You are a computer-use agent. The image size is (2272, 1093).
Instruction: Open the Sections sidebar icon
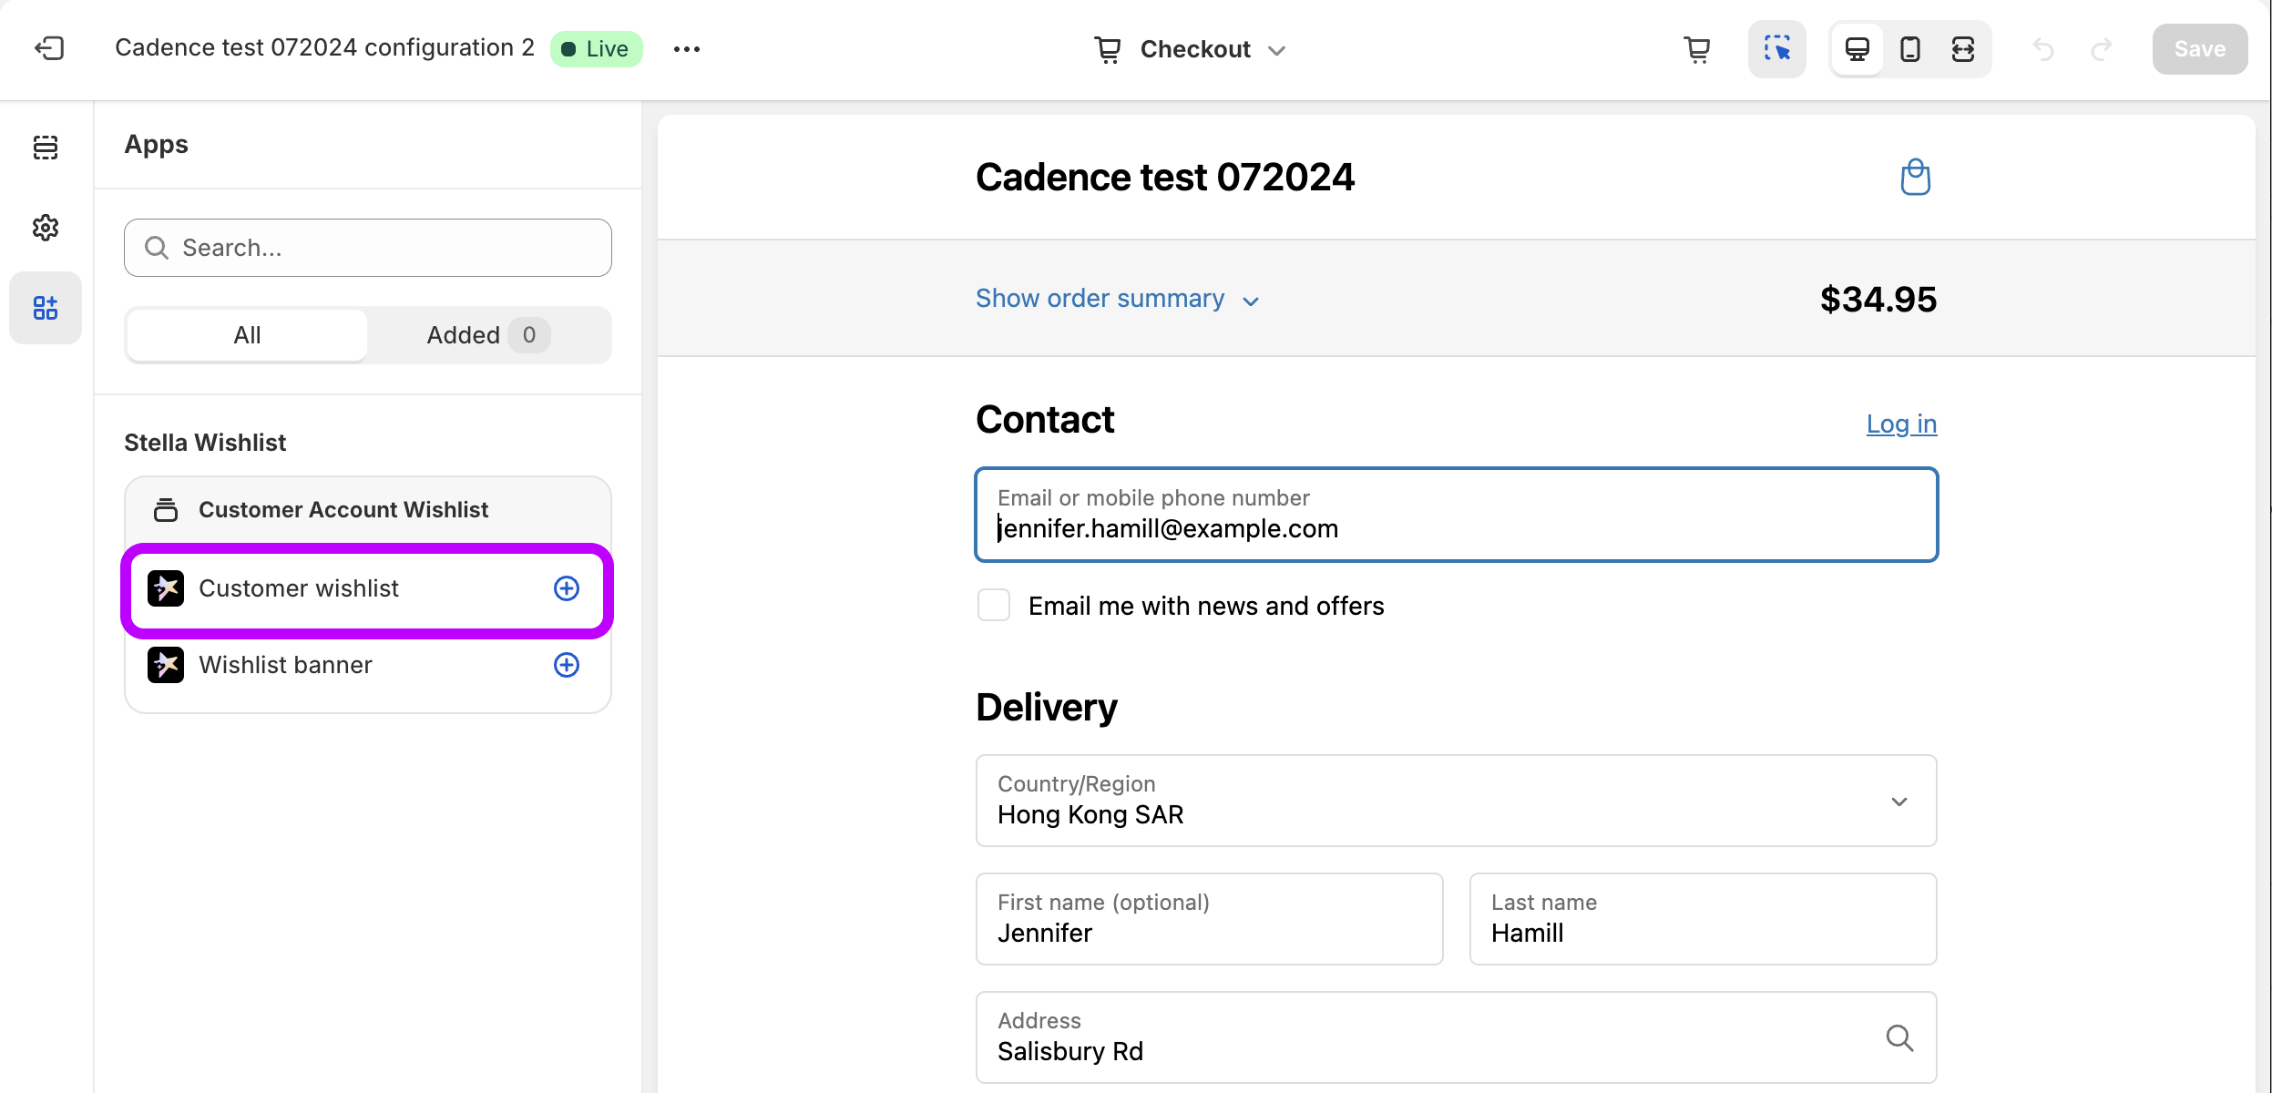46,148
